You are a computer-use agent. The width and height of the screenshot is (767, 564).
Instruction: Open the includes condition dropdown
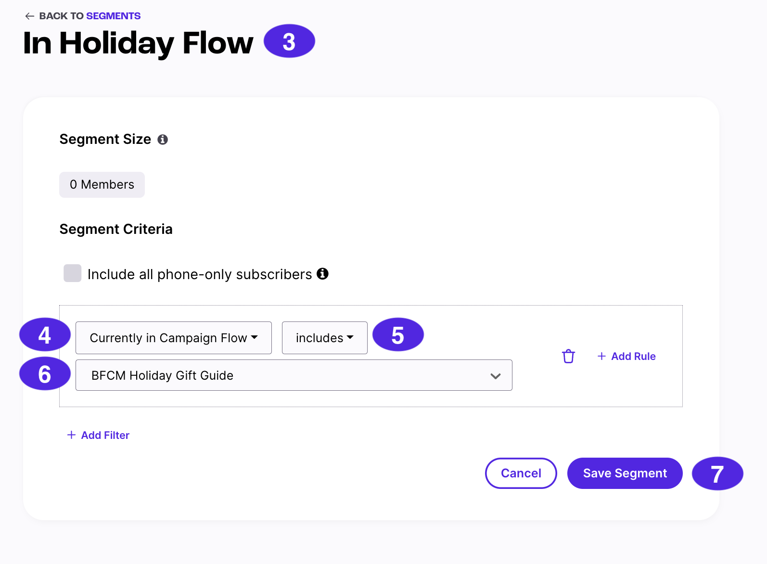pos(324,338)
